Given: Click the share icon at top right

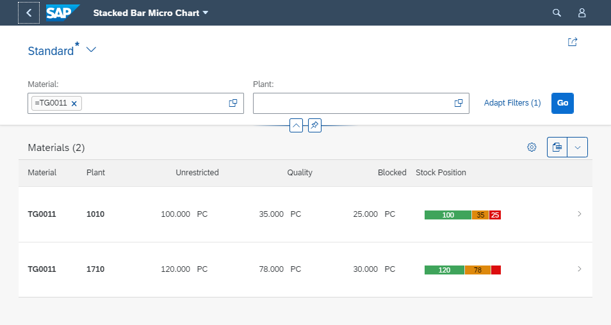Looking at the screenshot, I should (573, 42).
